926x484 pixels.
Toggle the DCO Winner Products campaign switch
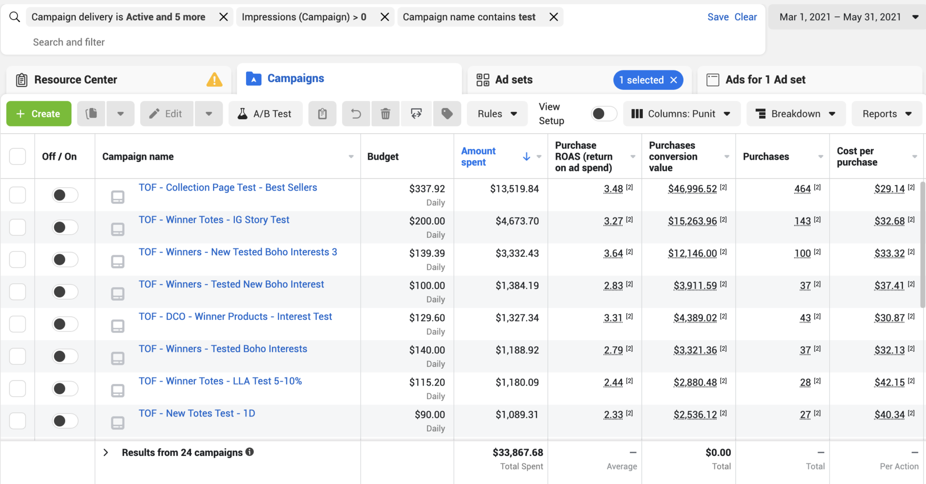pos(65,324)
